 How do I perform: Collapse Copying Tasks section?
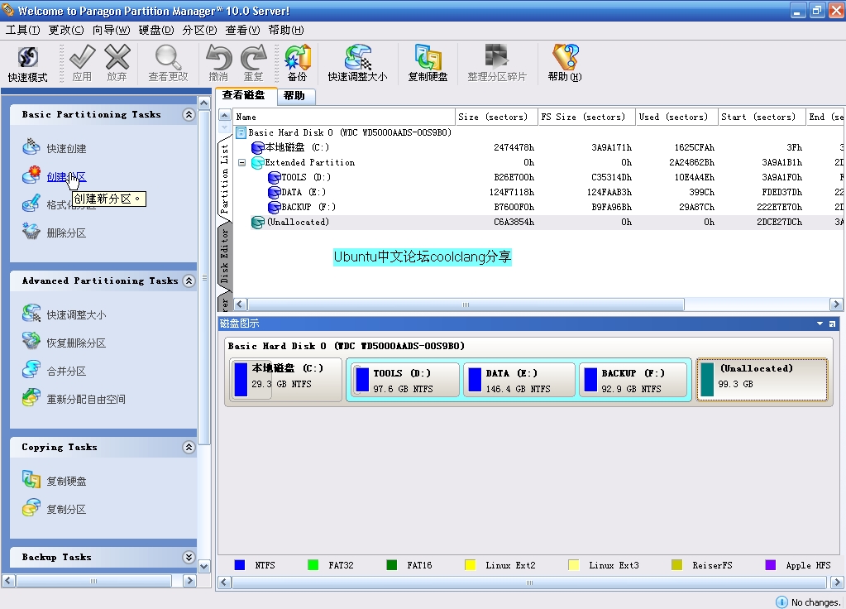pyautogui.click(x=189, y=447)
